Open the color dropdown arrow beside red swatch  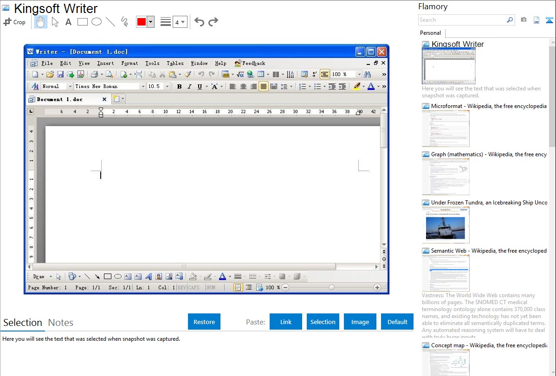(150, 22)
